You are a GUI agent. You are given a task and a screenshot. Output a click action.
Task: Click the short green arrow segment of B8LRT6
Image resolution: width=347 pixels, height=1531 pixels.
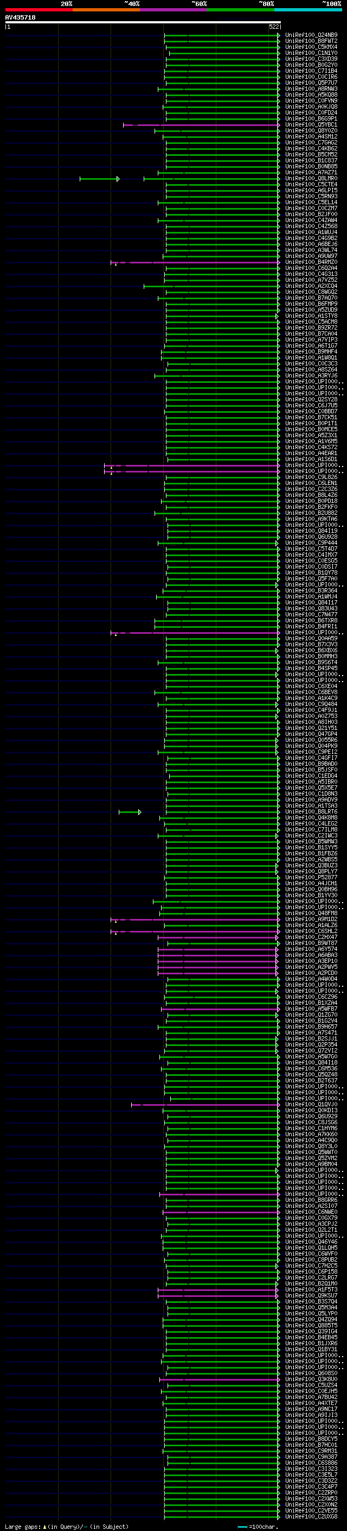point(130,812)
